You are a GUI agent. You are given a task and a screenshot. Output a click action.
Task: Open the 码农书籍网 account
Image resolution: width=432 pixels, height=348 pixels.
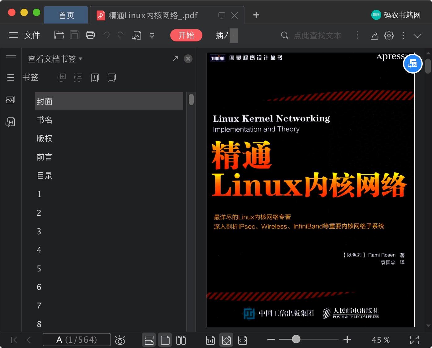(x=396, y=15)
